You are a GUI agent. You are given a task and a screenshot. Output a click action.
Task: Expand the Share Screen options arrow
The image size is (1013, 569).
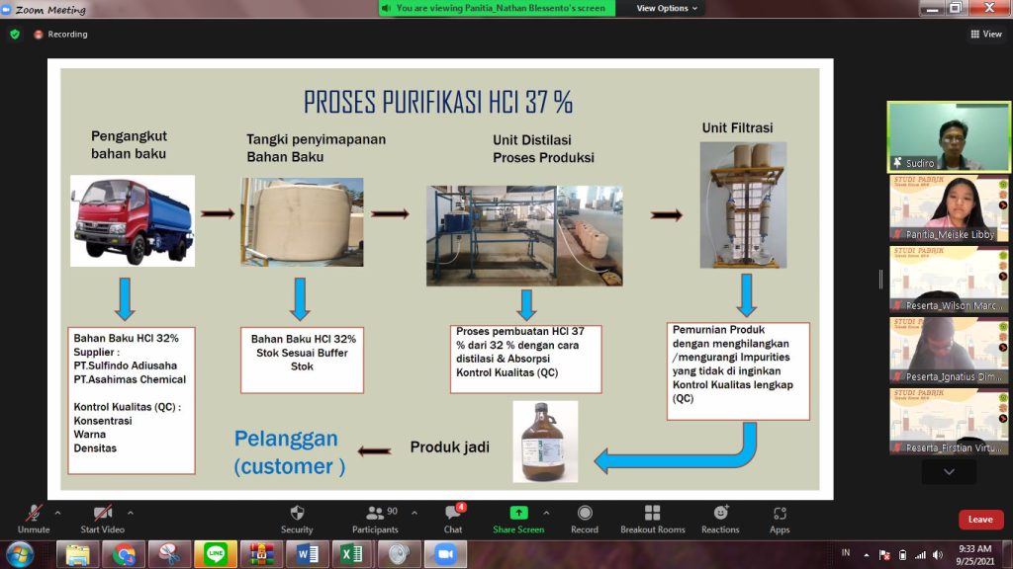point(546,513)
